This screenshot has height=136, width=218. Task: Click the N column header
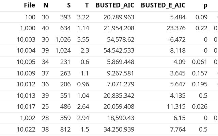[46, 5]
